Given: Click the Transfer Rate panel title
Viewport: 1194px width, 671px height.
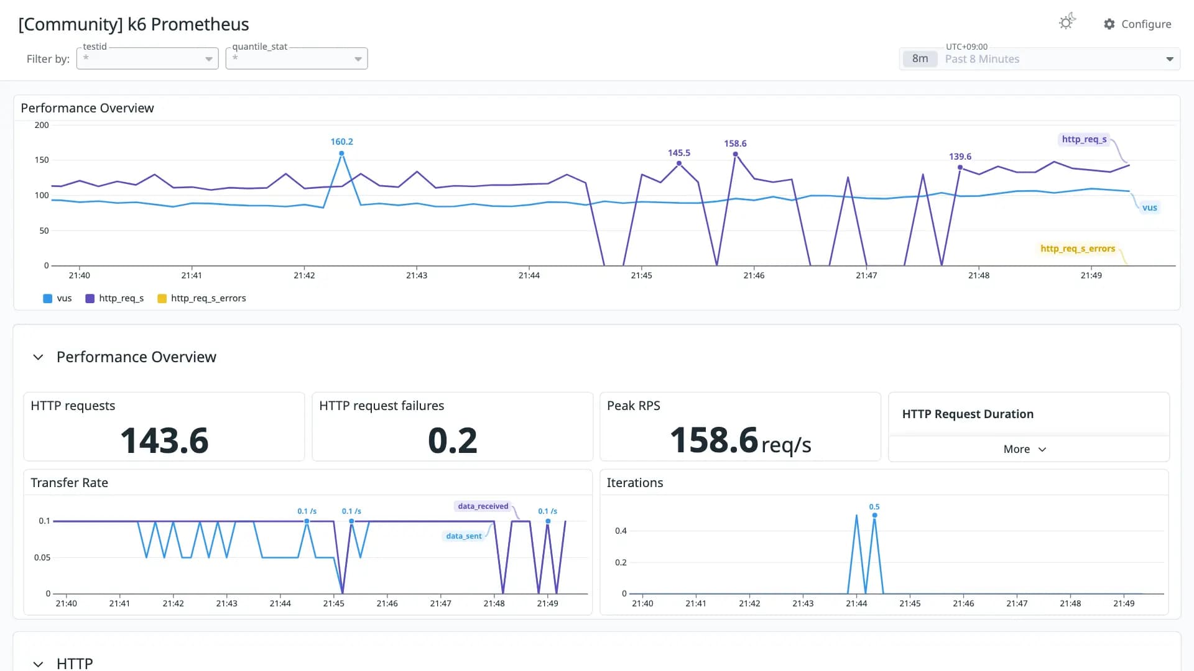Looking at the screenshot, I should coord(69,483).
